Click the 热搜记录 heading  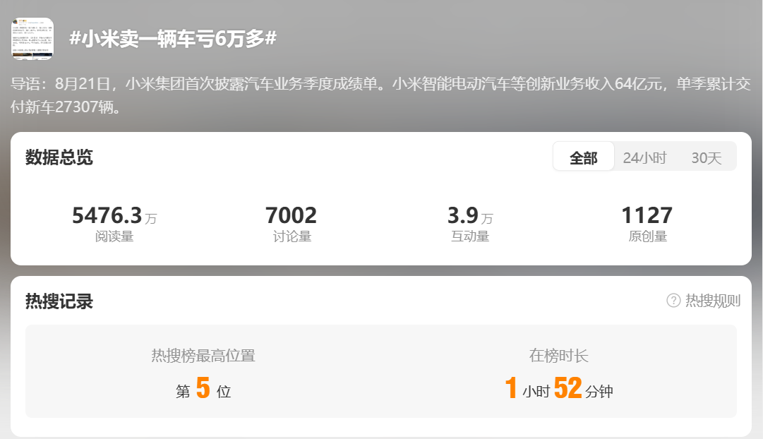pyautogui.click(x=59, y=301)
